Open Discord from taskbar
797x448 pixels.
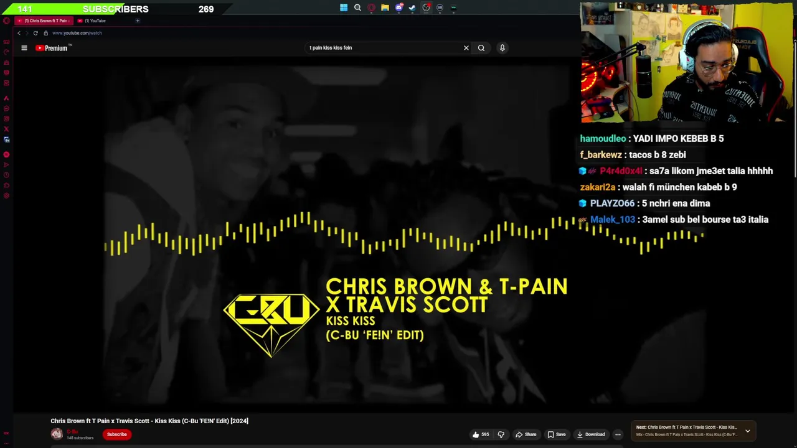pyautogui.click(x=398, y=8)
